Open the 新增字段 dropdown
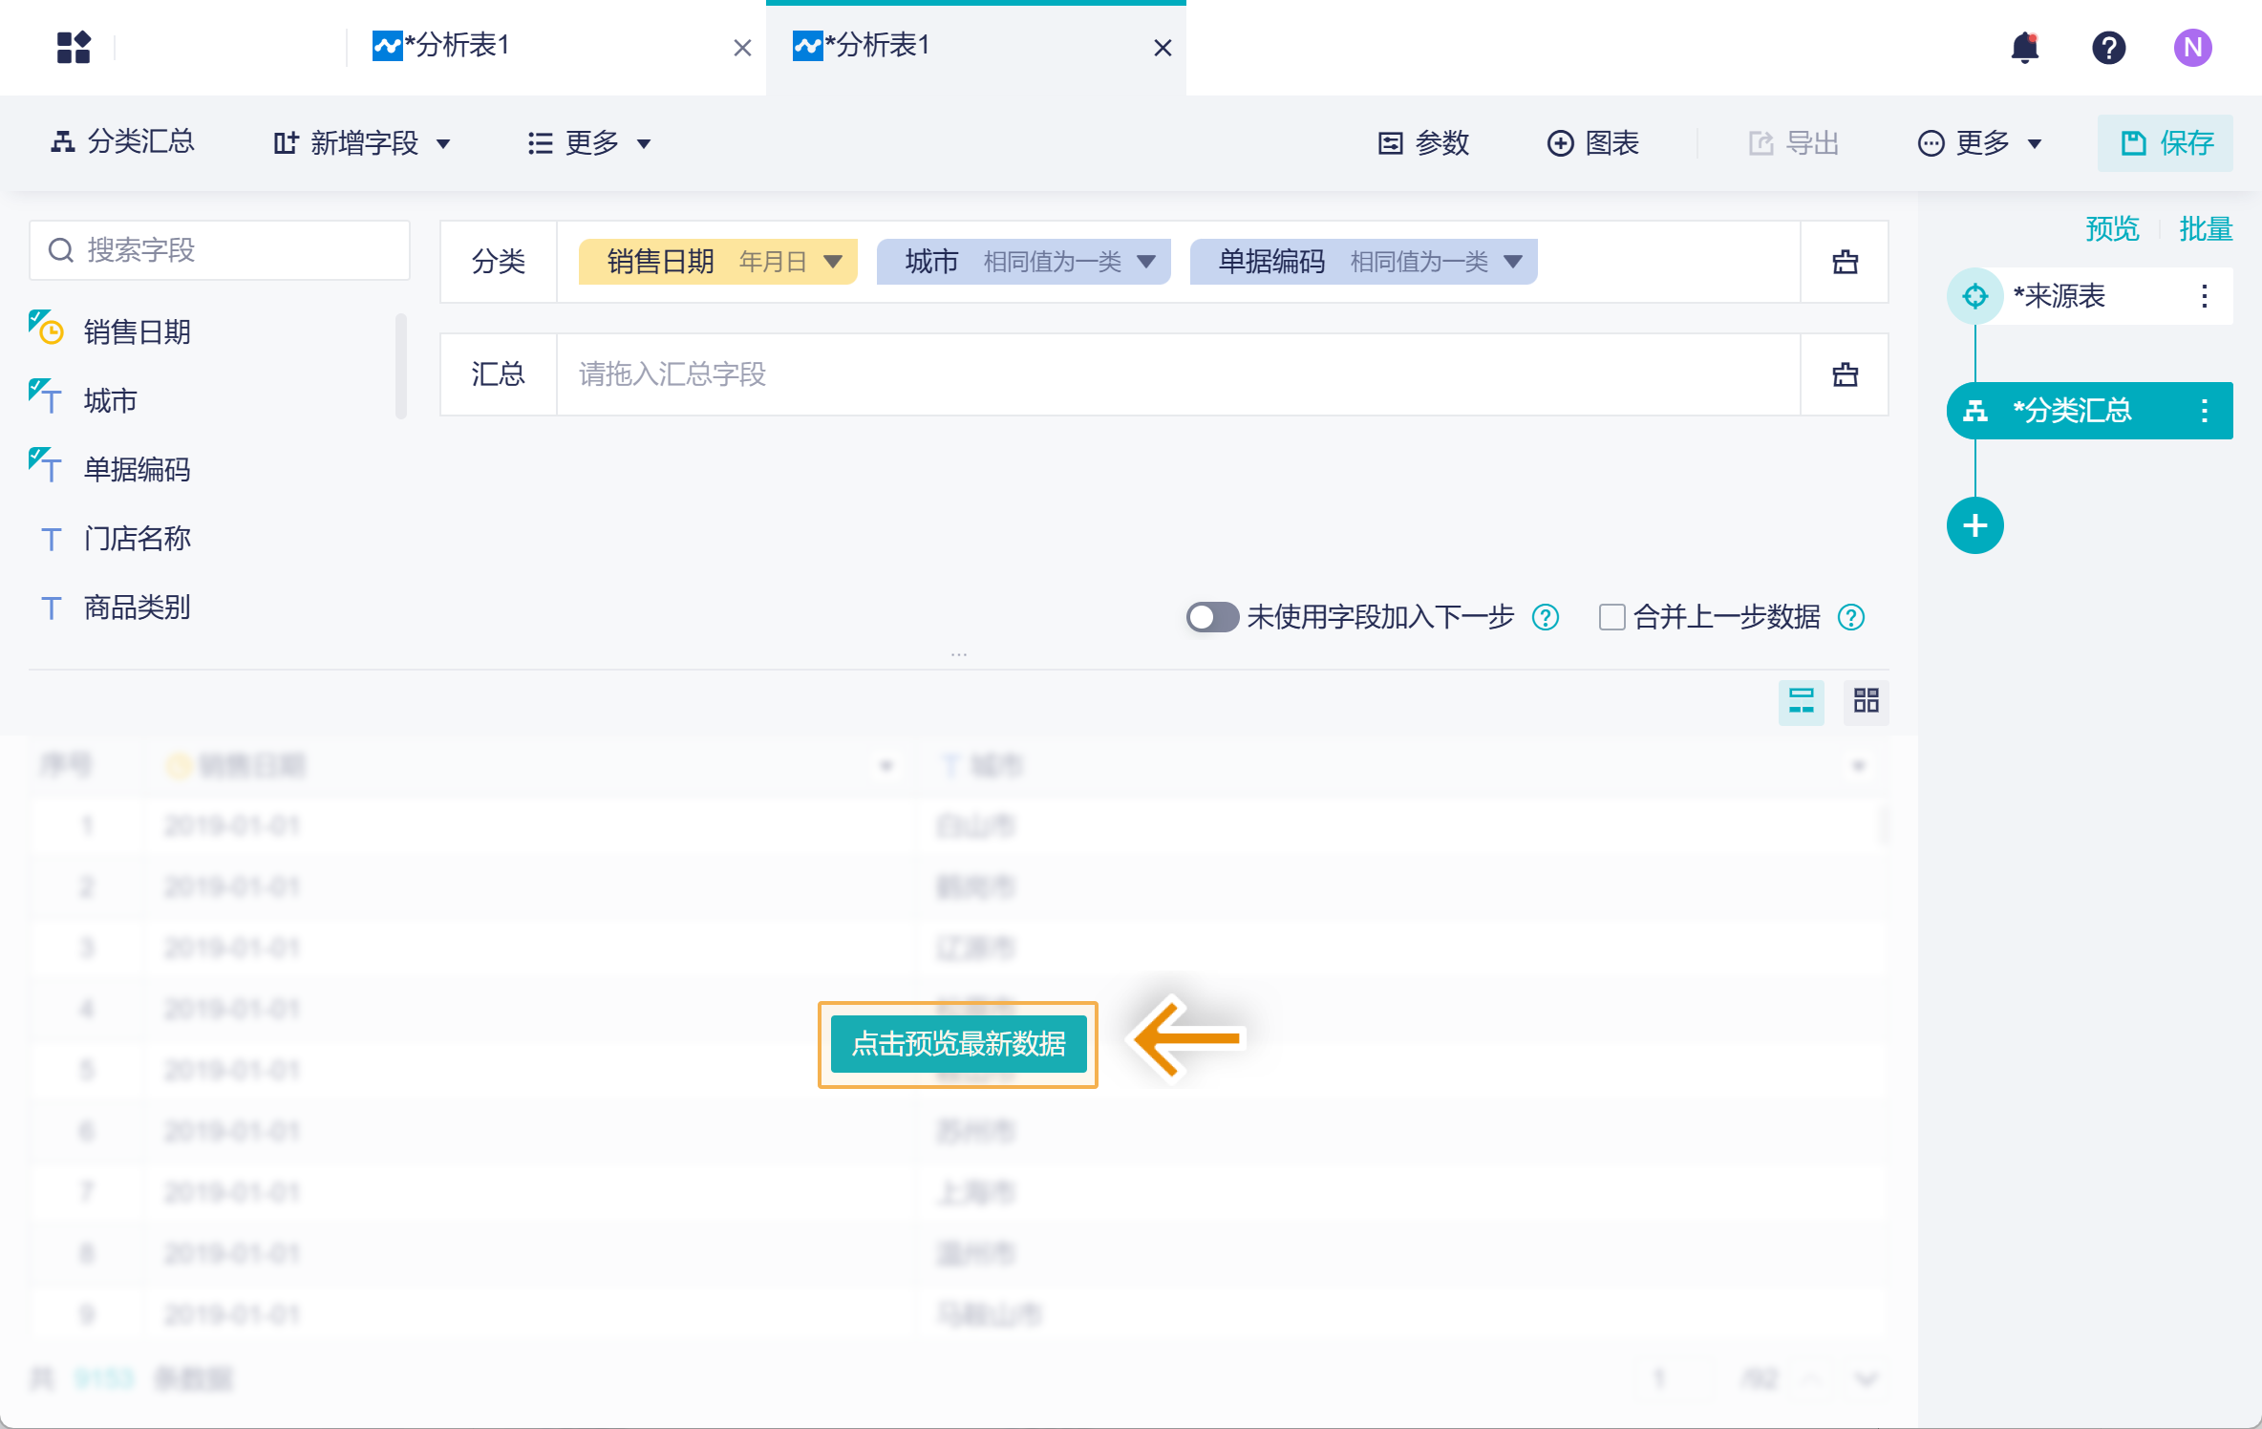Viewport: 2262px width, 1429px height. pyautogui.click(x=361, y=143)
